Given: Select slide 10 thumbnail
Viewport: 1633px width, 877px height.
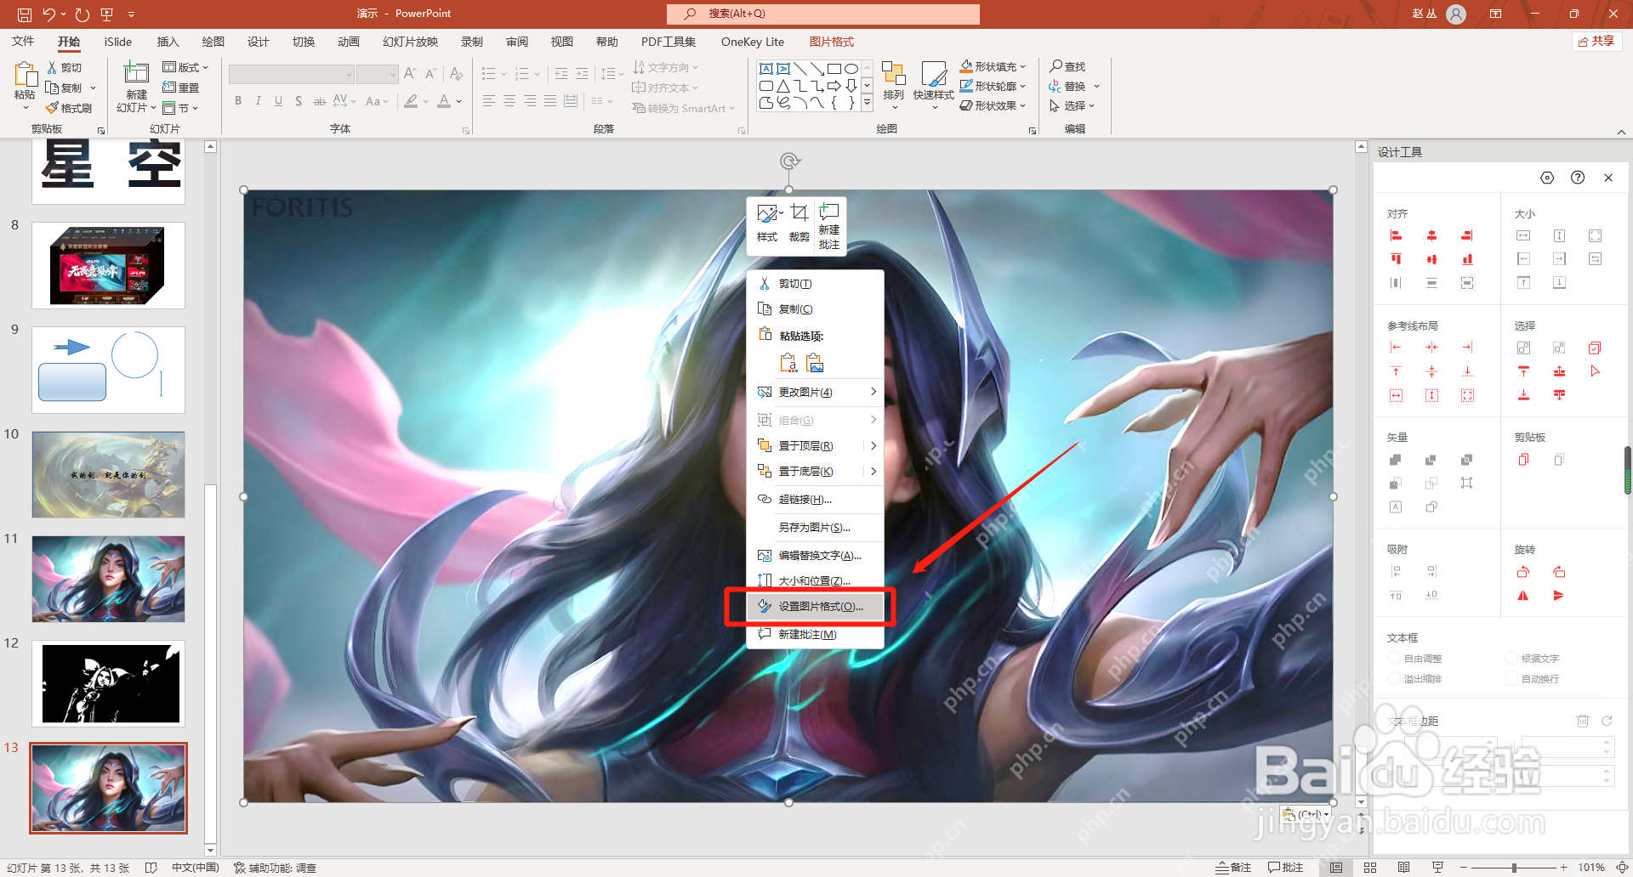Looking at the screenshot, I should pyautogui.click(x=108, y=474).
